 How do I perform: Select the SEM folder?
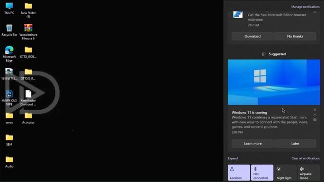9,140
